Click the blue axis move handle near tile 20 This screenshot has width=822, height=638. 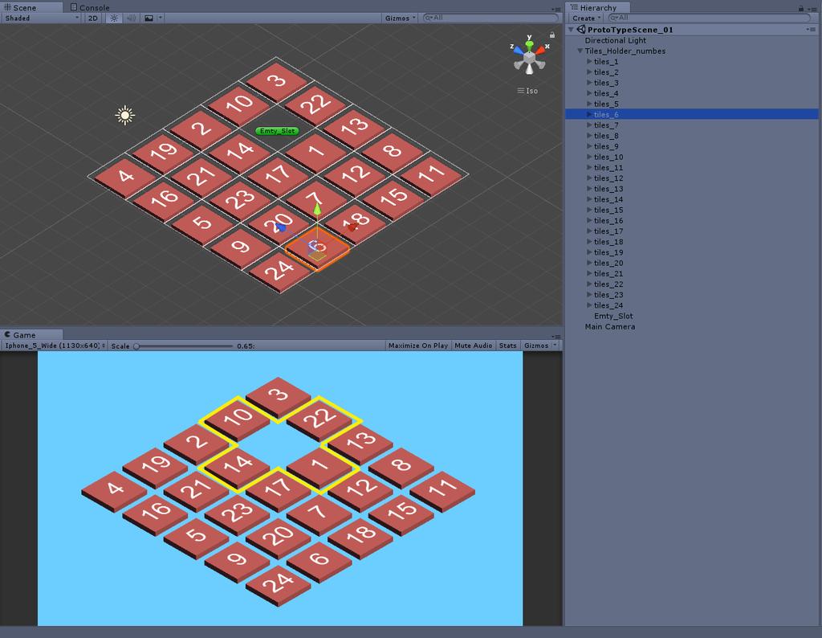pos(281,227)
